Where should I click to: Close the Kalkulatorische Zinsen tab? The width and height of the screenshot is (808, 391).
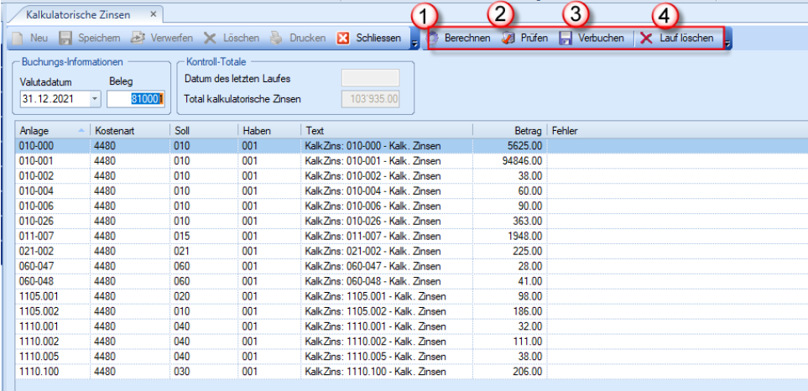pos(153,15)
